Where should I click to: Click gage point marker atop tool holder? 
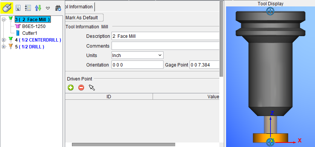(x=270, y=11)
